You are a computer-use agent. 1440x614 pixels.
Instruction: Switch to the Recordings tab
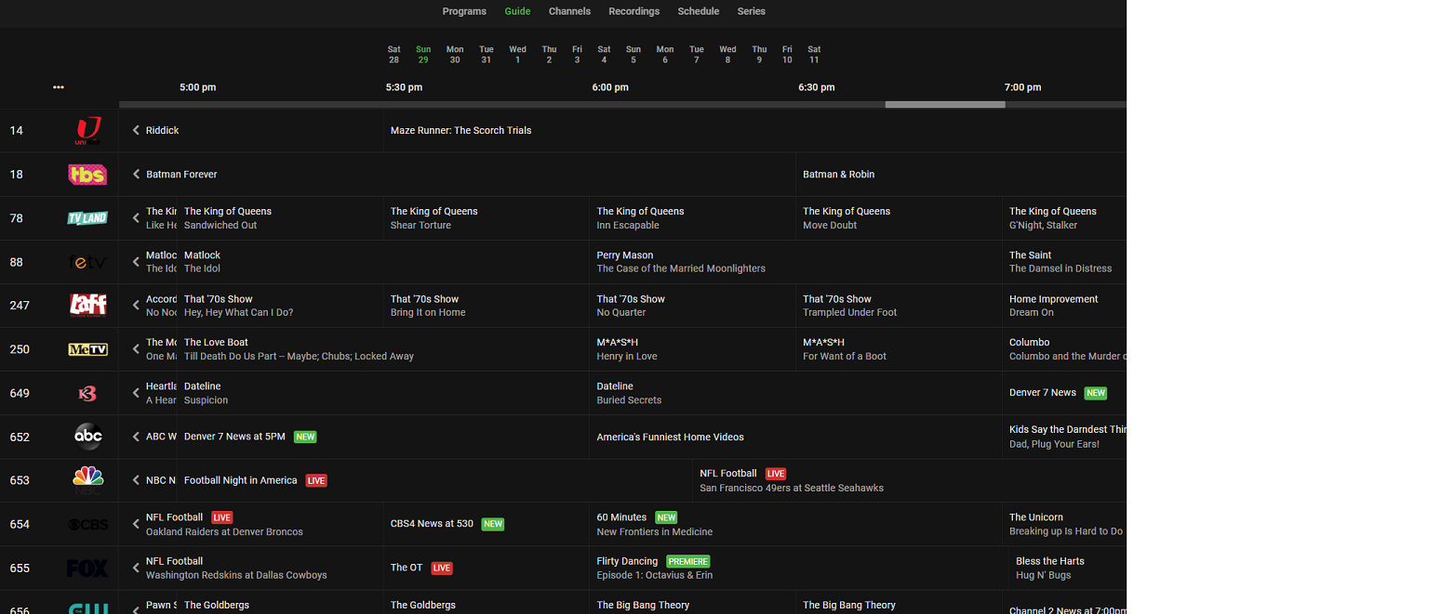(633, 11)
